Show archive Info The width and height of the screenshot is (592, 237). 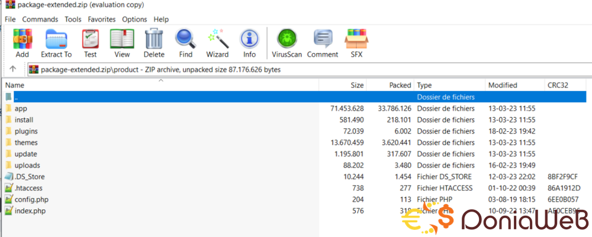pos(249,39)
